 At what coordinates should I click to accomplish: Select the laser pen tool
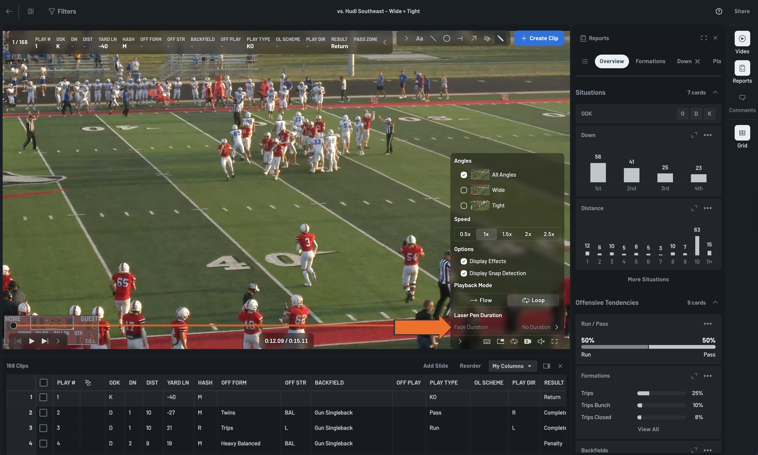501,38
